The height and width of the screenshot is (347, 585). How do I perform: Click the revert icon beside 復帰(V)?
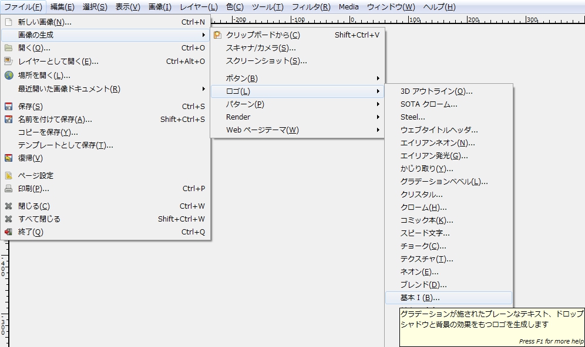(x=9, y=158)
